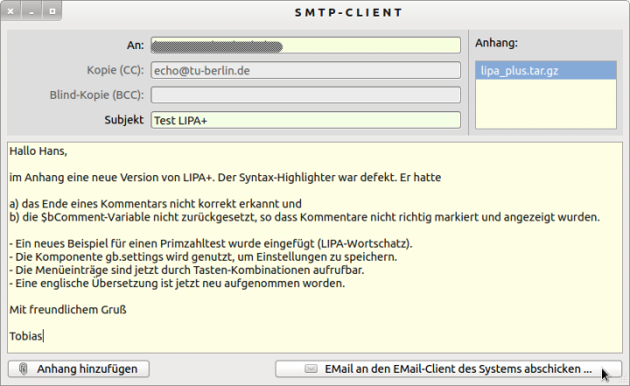Click the 'Mit freundlichem Gruß' line

click(69, 309)
